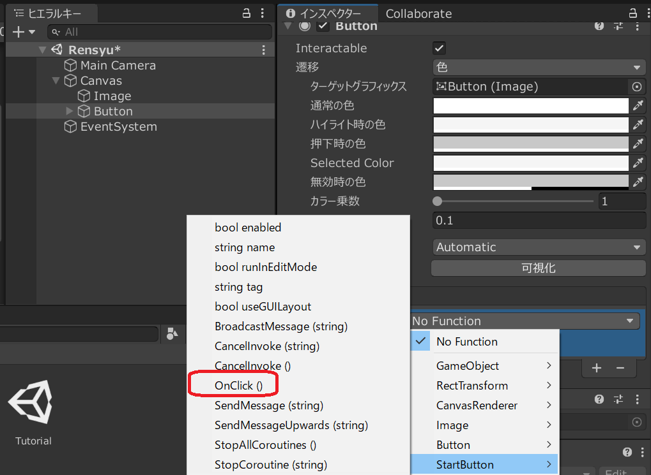Open Rensyu scene options kebab menu
The width and height of the screenshot is (651, 475).
click(264, 50)
